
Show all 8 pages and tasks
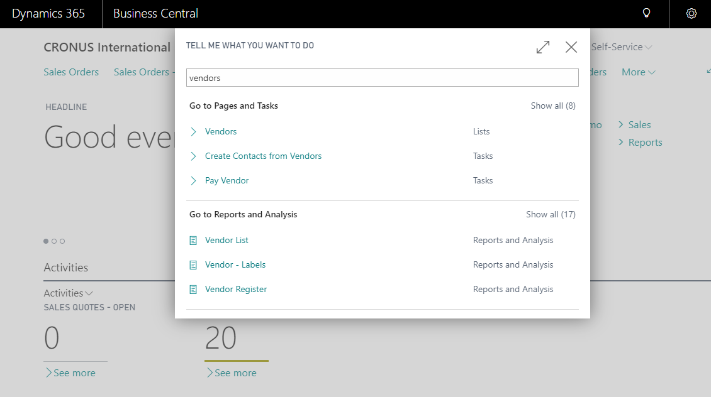point(552,106)
